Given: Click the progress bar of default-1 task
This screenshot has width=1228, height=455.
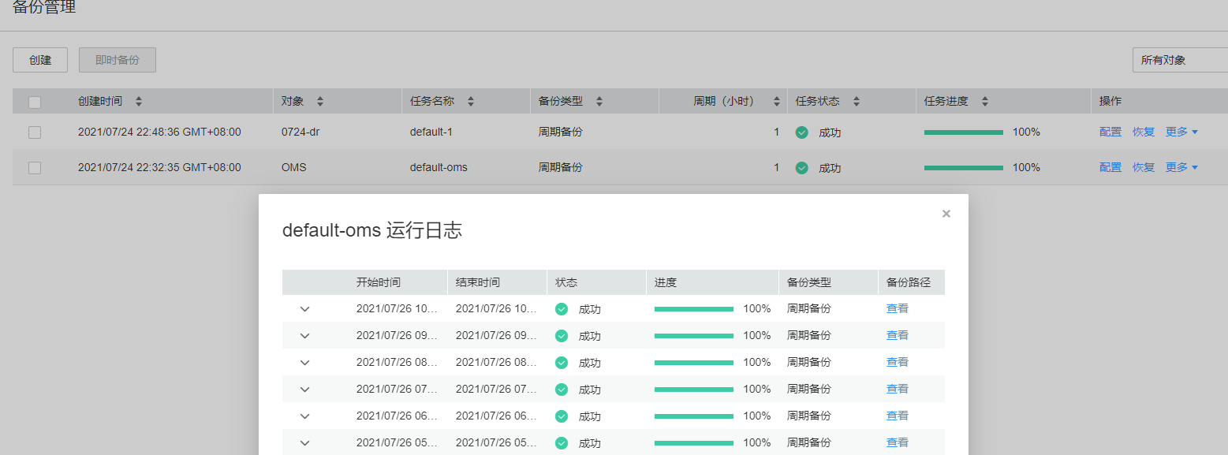Looking at the screenshot, I should point(964,132).
